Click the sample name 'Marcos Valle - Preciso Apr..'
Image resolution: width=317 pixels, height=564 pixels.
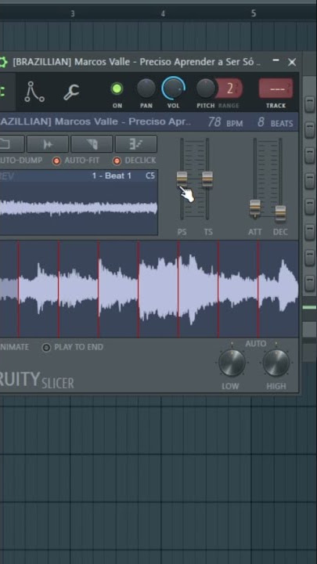pyautogui.click(x=124, y=121)
